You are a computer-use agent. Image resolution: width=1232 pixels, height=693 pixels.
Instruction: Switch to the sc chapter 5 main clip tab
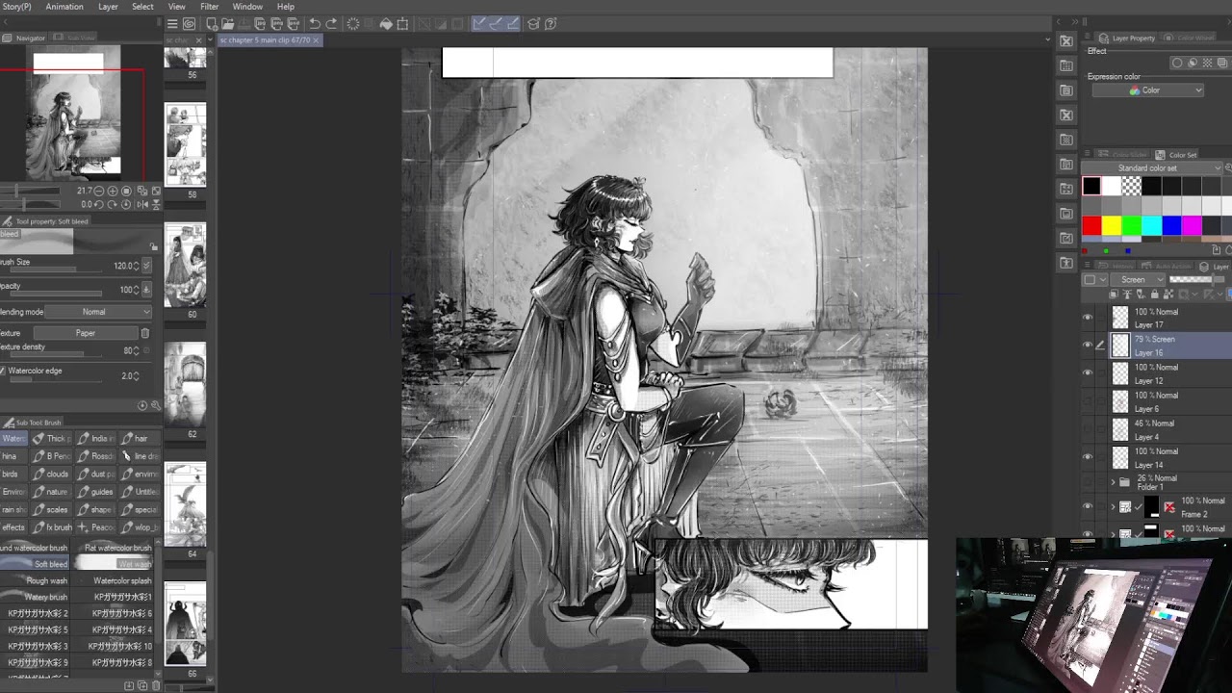click(270, 40)
